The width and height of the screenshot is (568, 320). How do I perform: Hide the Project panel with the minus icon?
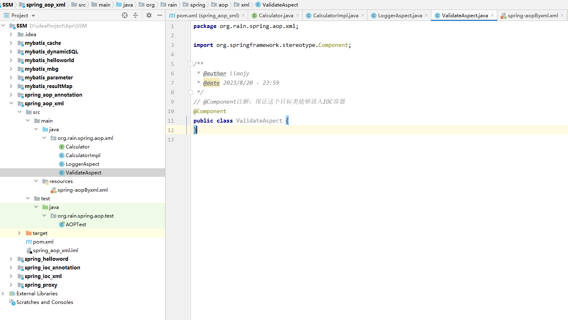tap(160, 15)
